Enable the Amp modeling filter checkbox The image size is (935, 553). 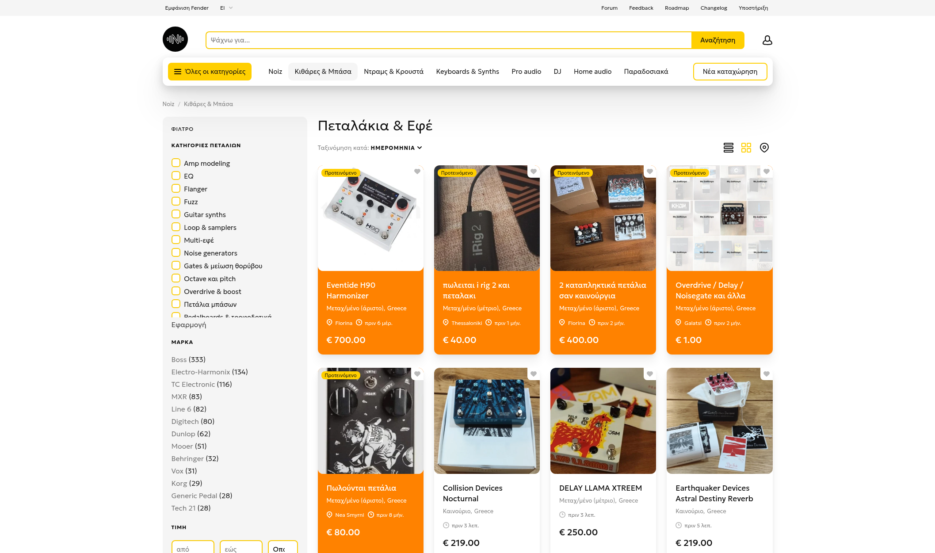[x=176, y=163]
